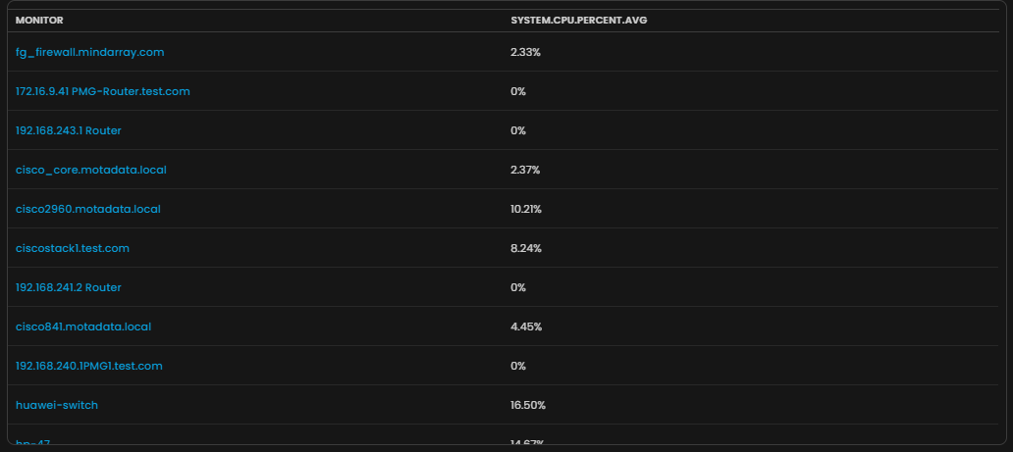Select the cisco_core.motadata.local monitor link
1013x452 pixels.
pyautogui.click(x=91, y=170)
